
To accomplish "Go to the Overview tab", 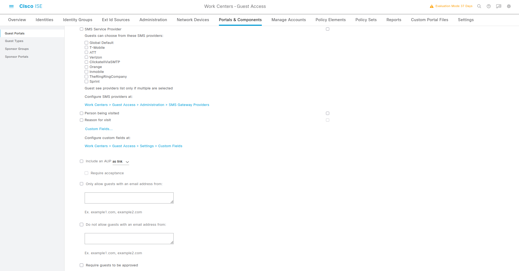I will (17, 20).
